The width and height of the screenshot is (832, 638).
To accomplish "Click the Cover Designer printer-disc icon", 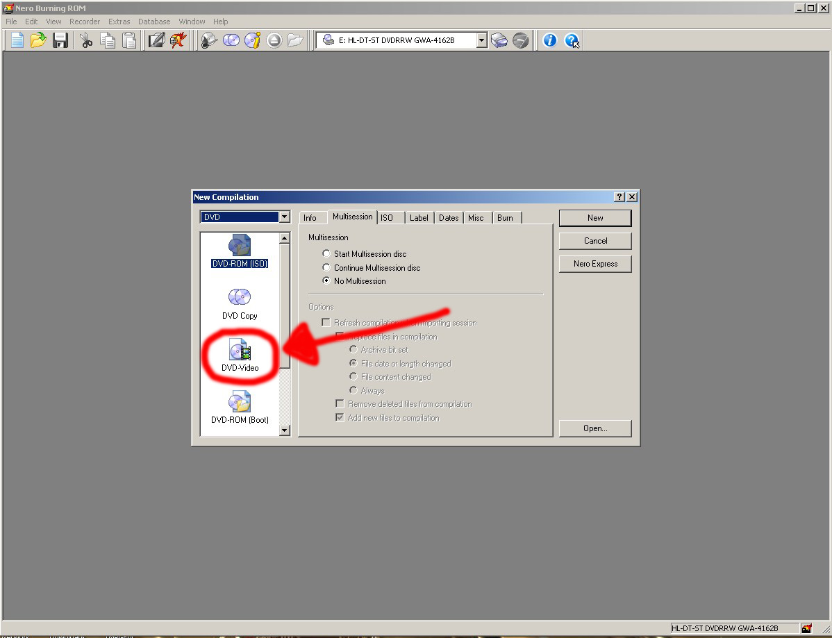I will [499, 40].
